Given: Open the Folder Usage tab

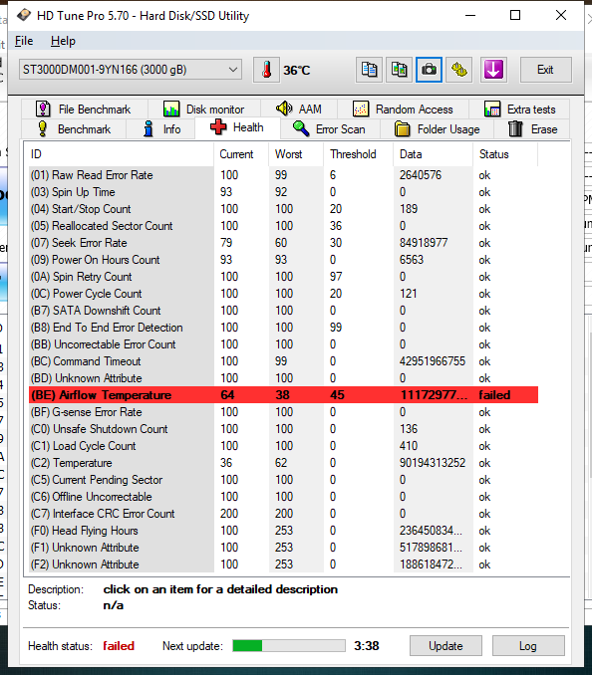Looking at the screenshot, I should pyautogui.click(x=437, y=129).
